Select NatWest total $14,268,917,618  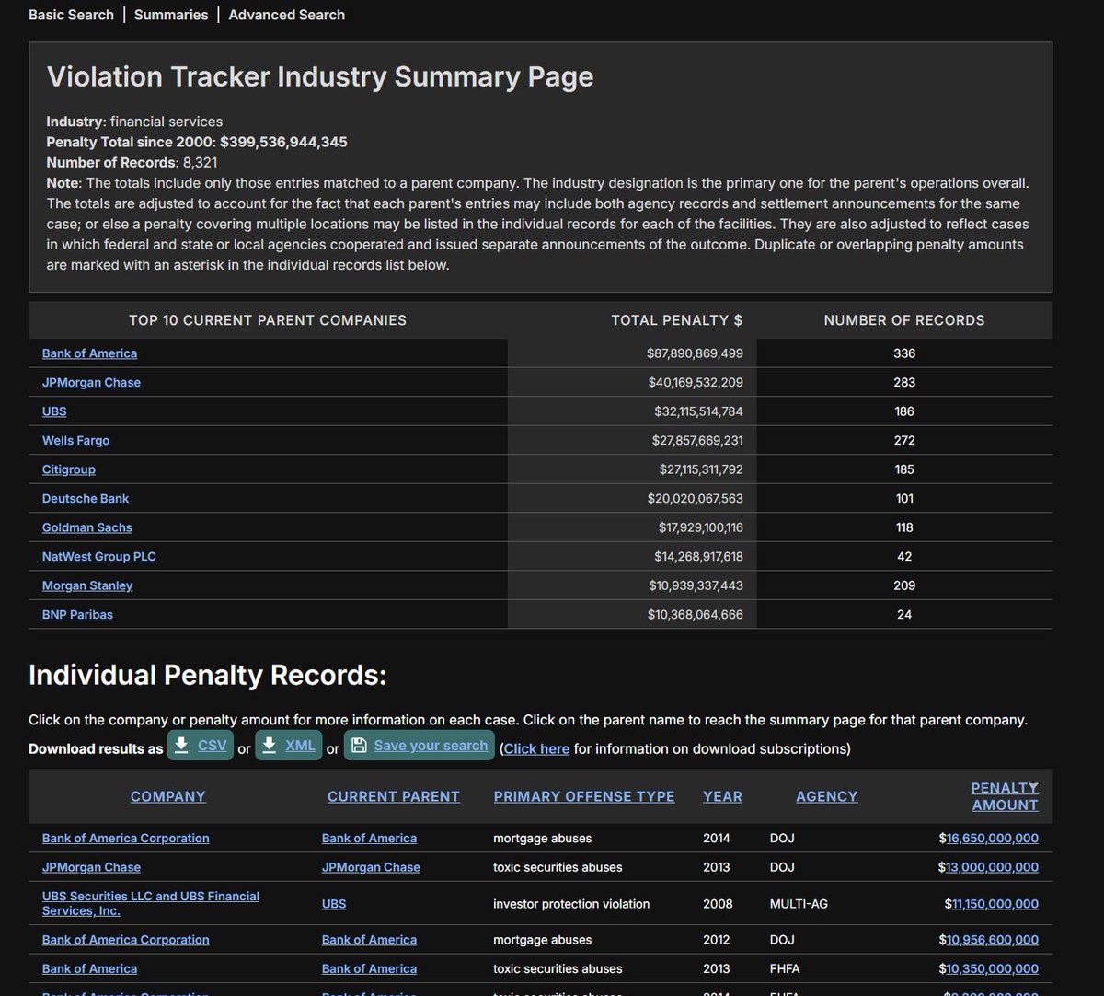(x=698, y=556)
